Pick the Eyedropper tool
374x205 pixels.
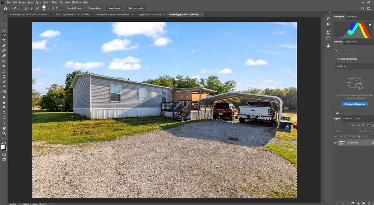[x=4, y=46]
